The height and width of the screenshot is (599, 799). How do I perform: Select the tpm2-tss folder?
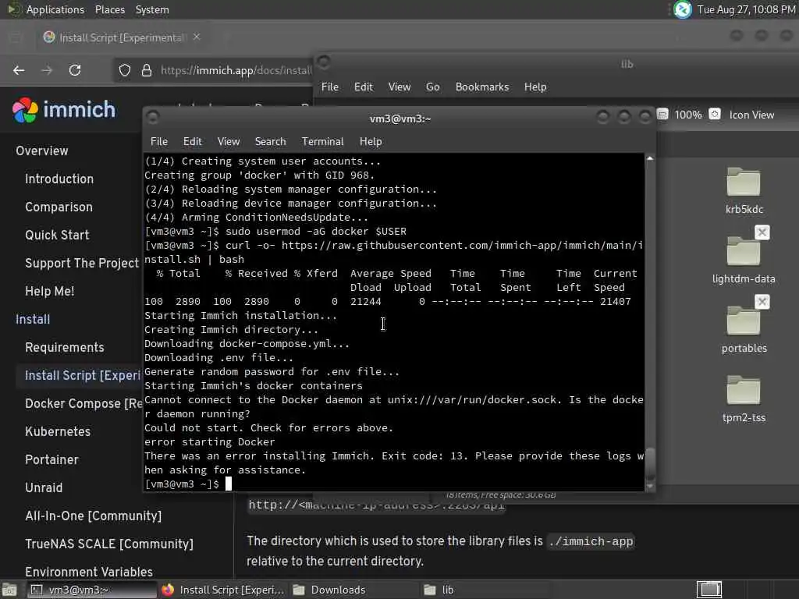pos(744,399)
